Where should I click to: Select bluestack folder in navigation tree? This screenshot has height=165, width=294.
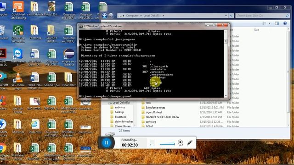click(120, 117)
